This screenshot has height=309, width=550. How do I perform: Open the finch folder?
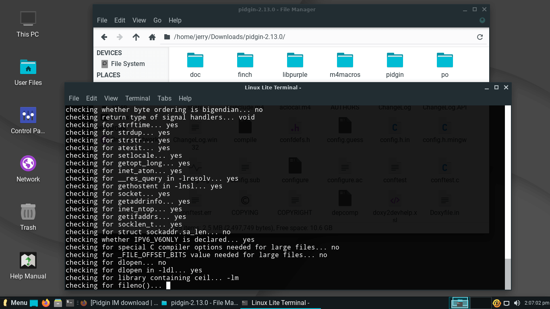[x=245, y=65]
